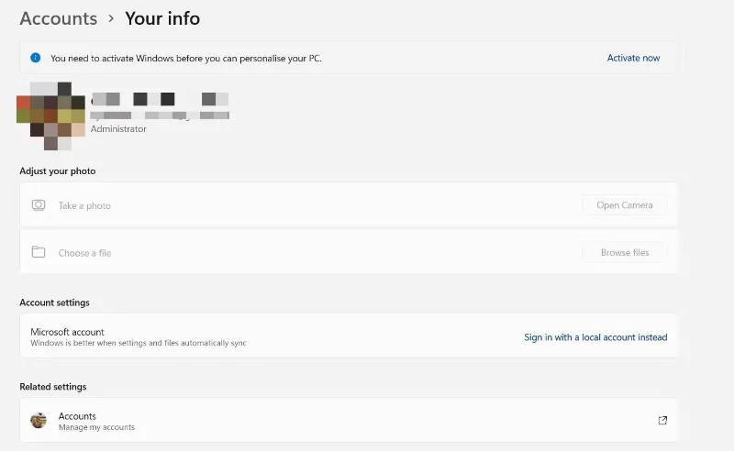
Task: Select the 'Choose a file' row text
Action: coord(84,253)
